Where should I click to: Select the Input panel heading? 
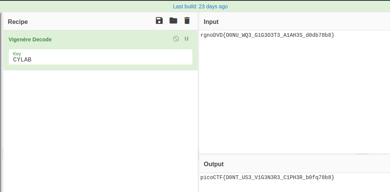[x=211, y=22]
